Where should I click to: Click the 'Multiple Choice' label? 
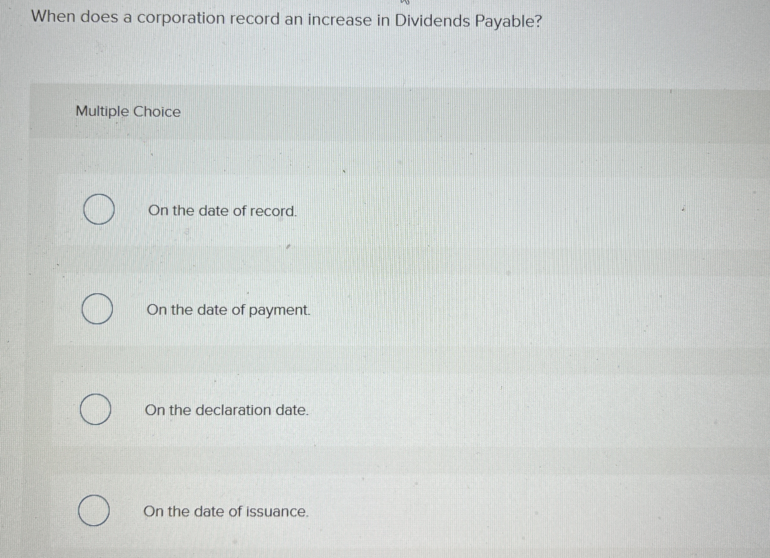tap(127, 111)
